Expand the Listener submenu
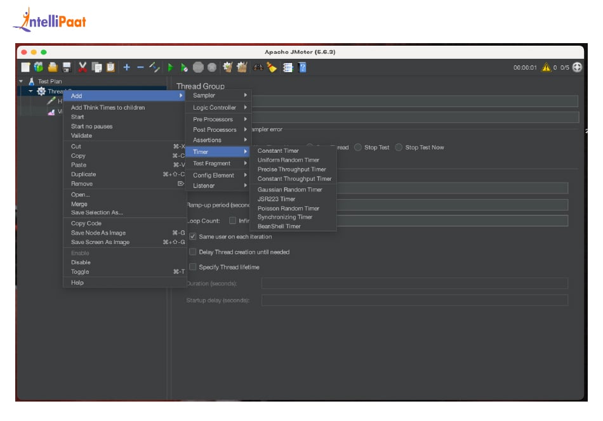 click(x=218, y=186)
